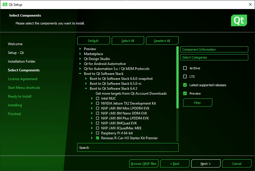Expand the Preview tree node
Image resolution: width=255 pixels, height=171 pixels.
tap(80, 49)
